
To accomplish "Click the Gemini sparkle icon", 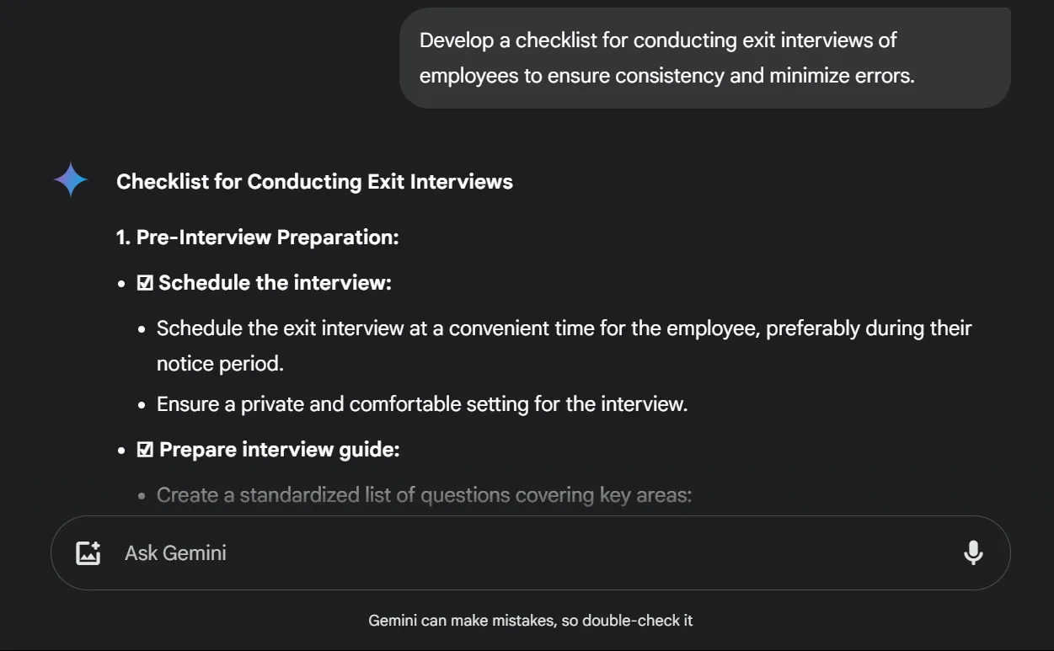I will (71, 180).
